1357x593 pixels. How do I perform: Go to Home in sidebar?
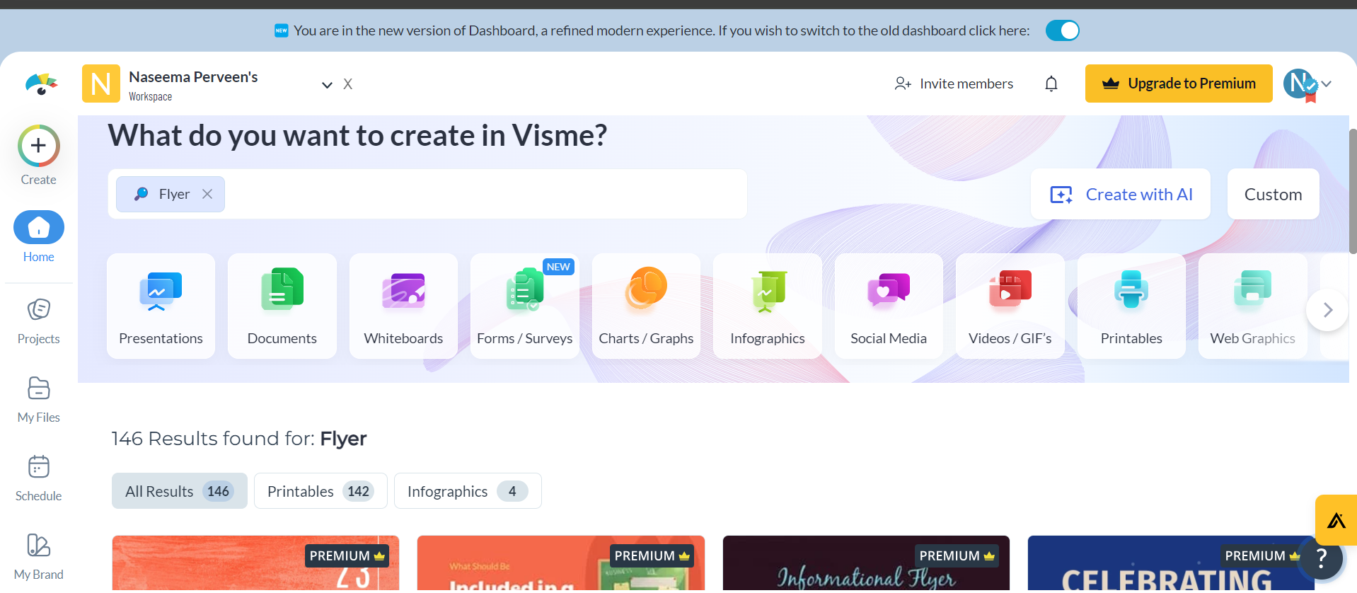click(39, 237)
